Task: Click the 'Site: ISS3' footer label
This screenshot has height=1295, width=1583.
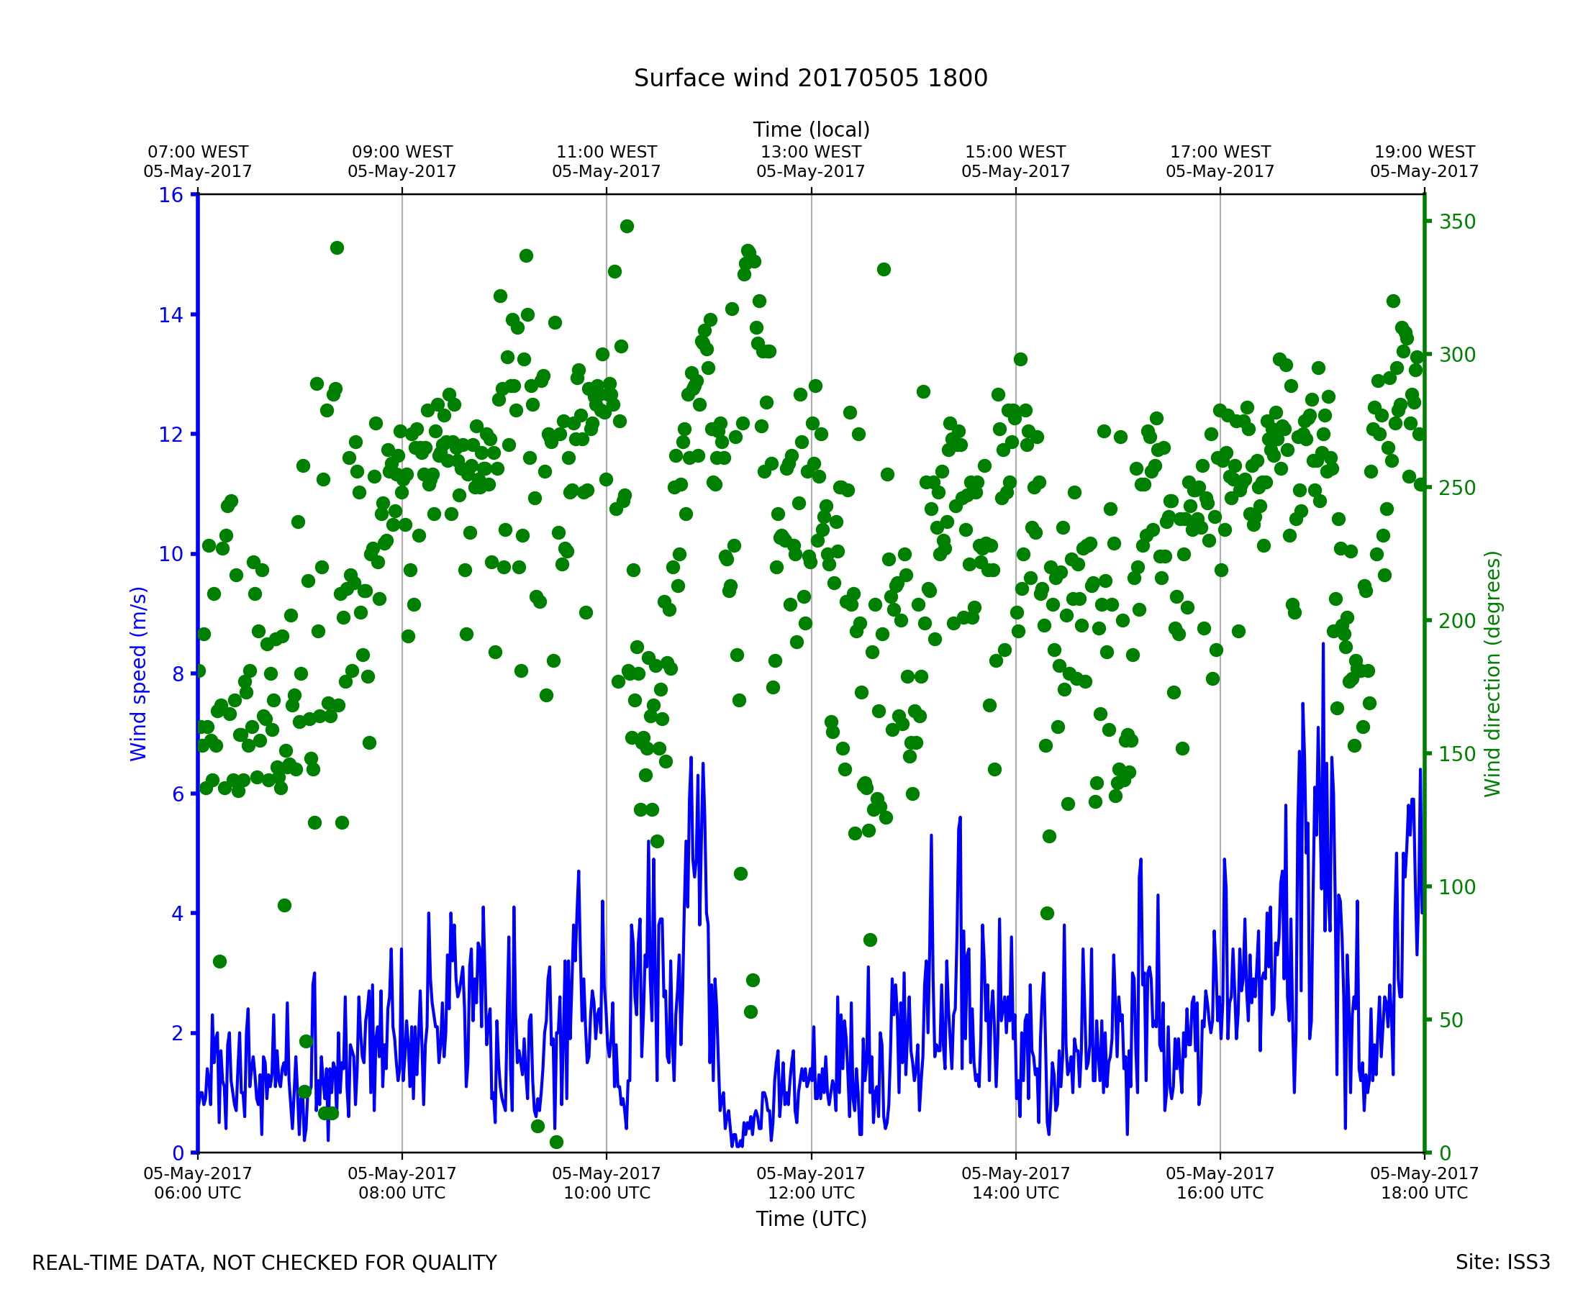Action: [1502, 1262]
